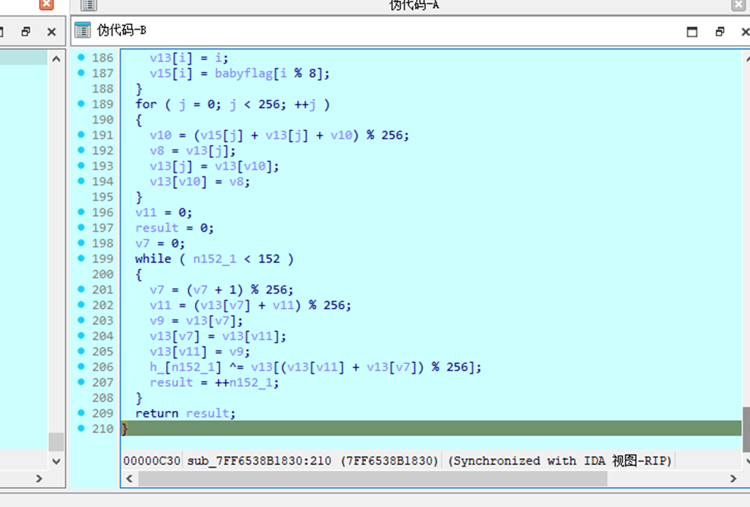The image size is (750, 507).
Task: Close the 伪代码-B pseudocode view
Action: (744, 31)
